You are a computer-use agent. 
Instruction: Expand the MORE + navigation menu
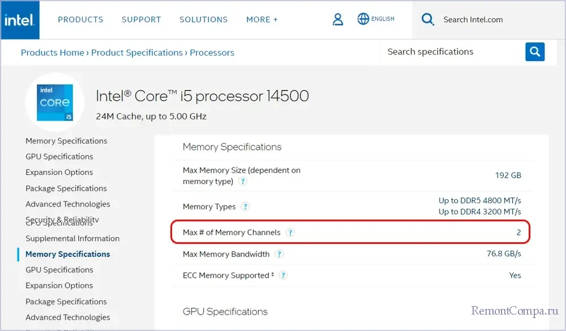point(261,19)
